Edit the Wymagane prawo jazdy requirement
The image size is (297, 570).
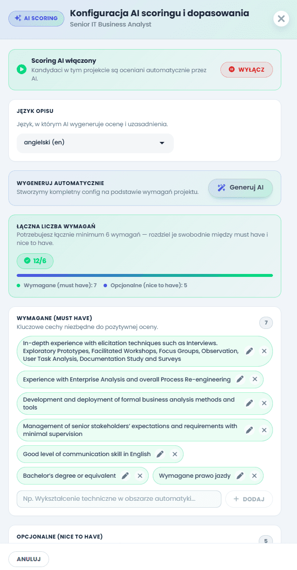tap(240, 476)
